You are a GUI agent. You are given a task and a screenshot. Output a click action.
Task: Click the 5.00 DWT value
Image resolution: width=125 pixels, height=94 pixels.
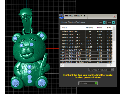(x=99, y=34)
